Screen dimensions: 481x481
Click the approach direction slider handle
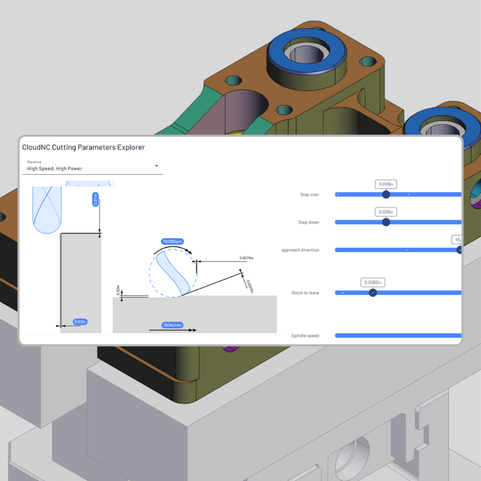pos(460,250)
